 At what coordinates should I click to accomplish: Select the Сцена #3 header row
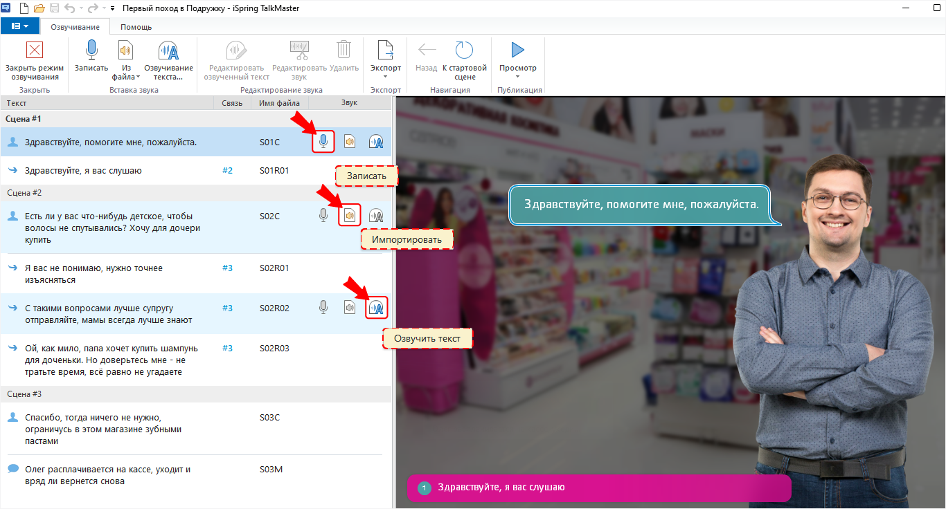coord(195,394)
